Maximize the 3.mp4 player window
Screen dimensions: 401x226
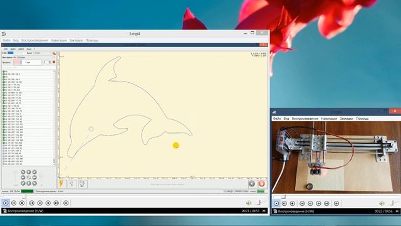click(253, 33)
